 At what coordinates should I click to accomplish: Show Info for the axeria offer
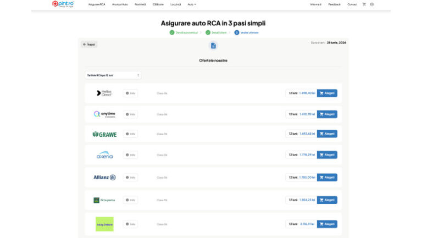pyautogui.click(x=131, y=155)
